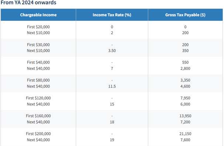Screen dimensions: 224x146
Task: Click the 3.50 tax rate value
Action: pos(112,51)
